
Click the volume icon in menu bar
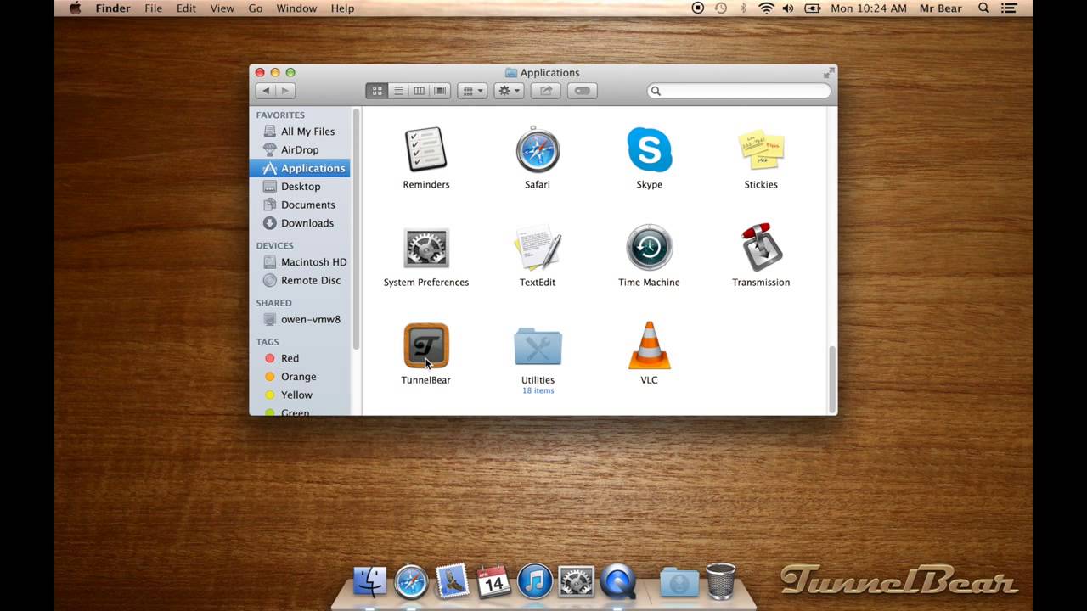coord(788,8)
